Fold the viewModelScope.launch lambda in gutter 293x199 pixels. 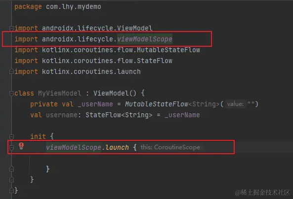pos(11,148)
